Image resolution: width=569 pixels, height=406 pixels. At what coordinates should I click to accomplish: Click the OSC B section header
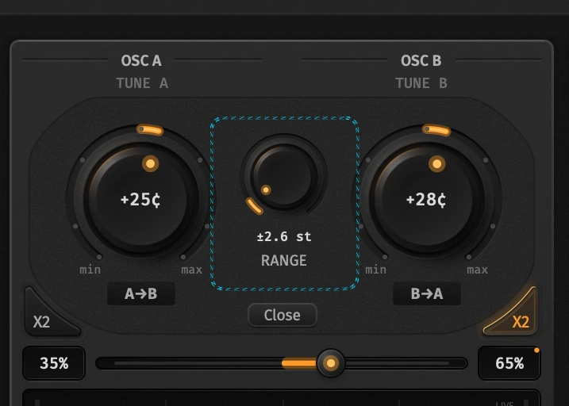click(x=421, y=60)
